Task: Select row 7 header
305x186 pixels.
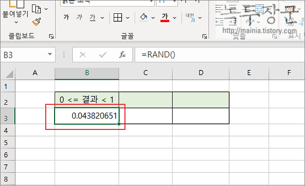Action: point(7,166)
